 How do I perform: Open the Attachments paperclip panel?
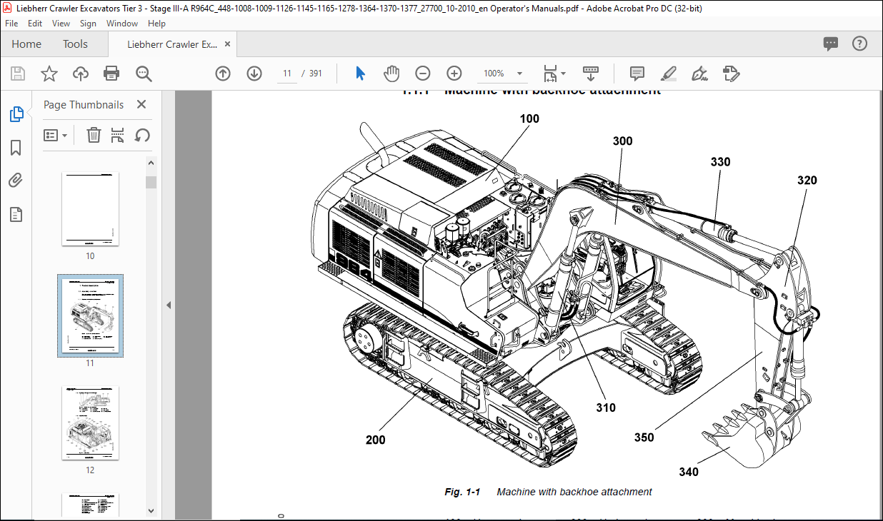[x=16, y=181]
